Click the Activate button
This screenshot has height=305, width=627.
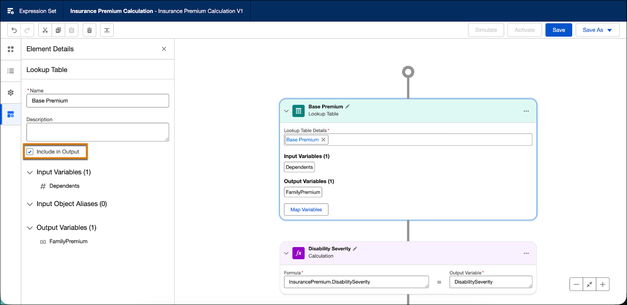pyautogui.click(x=525, y=30)
